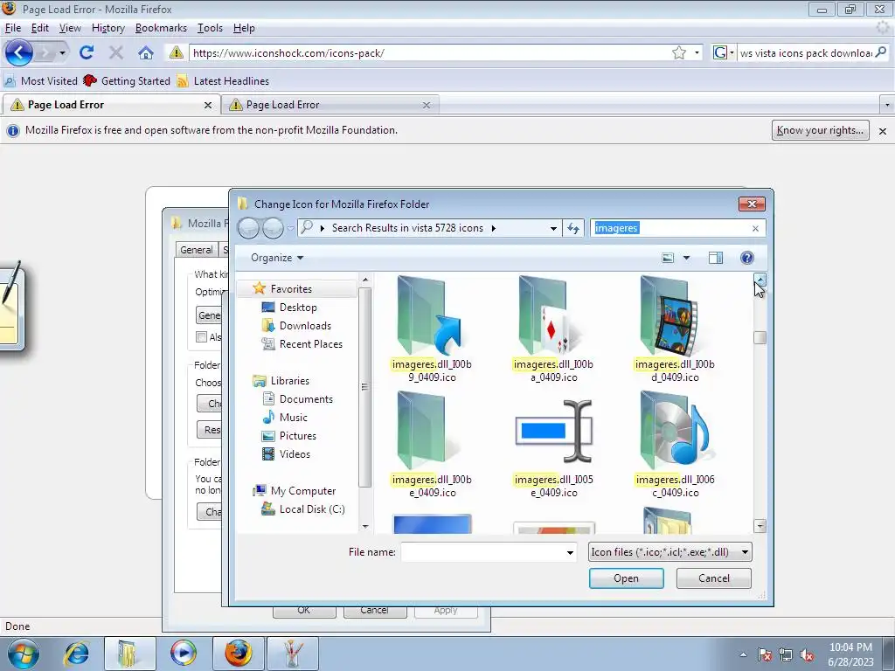Screen dimensions: 895x671
Task: Select imageres.dll_I00ba_0409.ico cards folder icon
Action: point(553,329)
